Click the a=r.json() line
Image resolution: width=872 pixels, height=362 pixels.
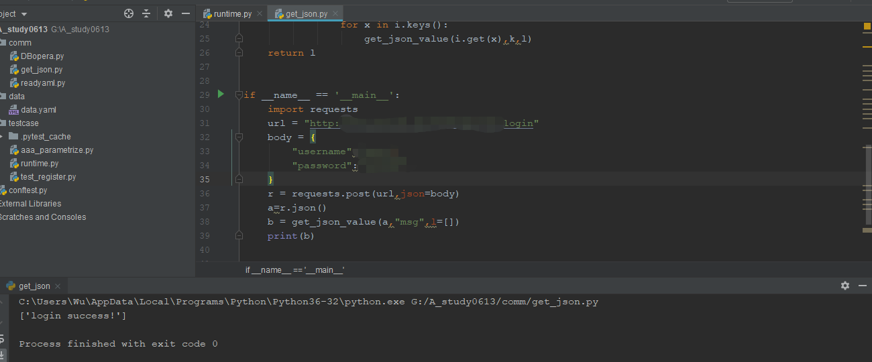(x=297, y=208)
